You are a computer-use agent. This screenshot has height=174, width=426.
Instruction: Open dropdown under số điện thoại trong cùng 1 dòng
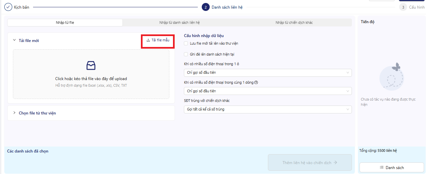click(x=268, y=91)
